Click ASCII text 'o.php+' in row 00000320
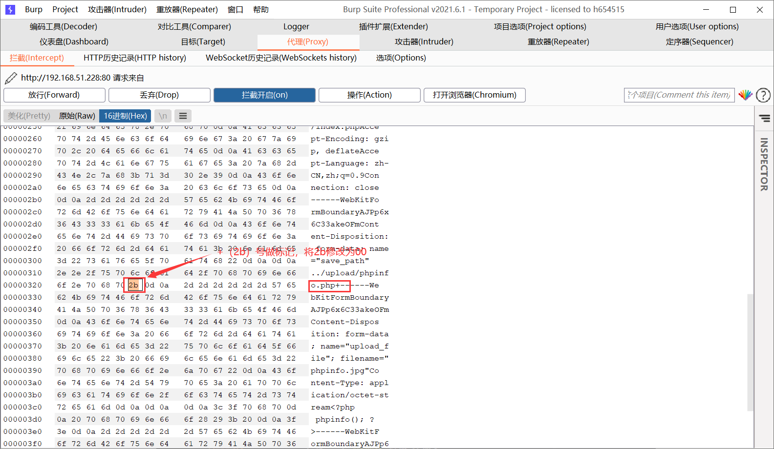The height and width of the screenshot is (449, 774). click(x=325, y=285)
